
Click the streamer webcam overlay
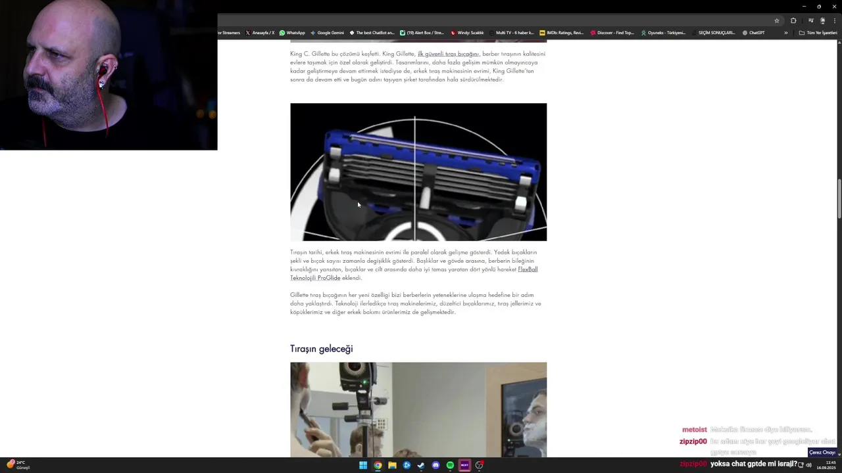coord(109,75)
